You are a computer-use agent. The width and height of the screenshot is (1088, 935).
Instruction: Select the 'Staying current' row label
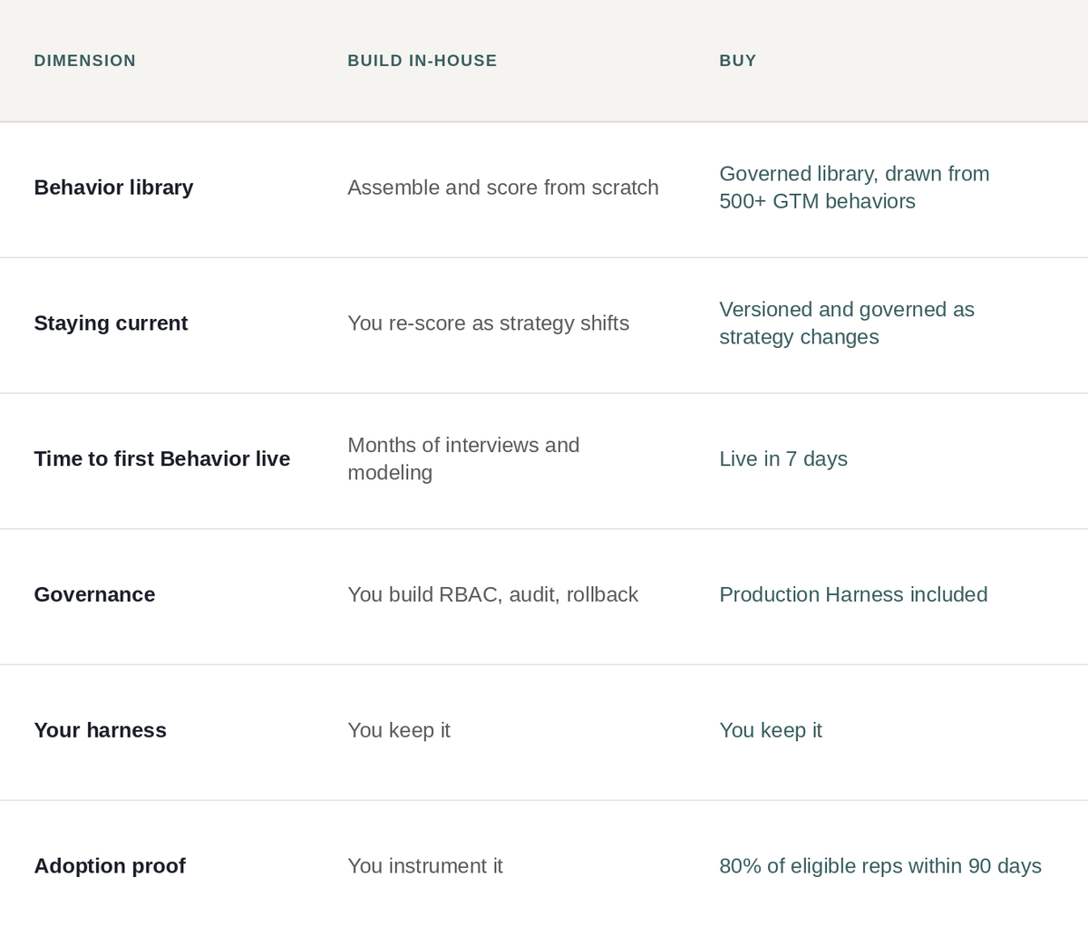tap(111, 323)
